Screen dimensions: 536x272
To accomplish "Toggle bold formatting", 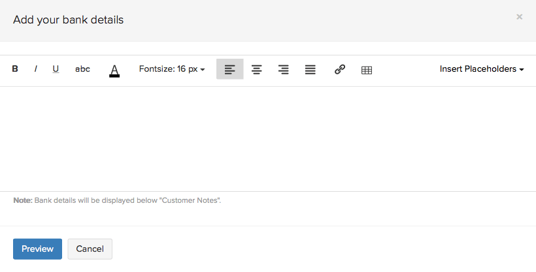I will pyautogui.click(x=15, y=69).
